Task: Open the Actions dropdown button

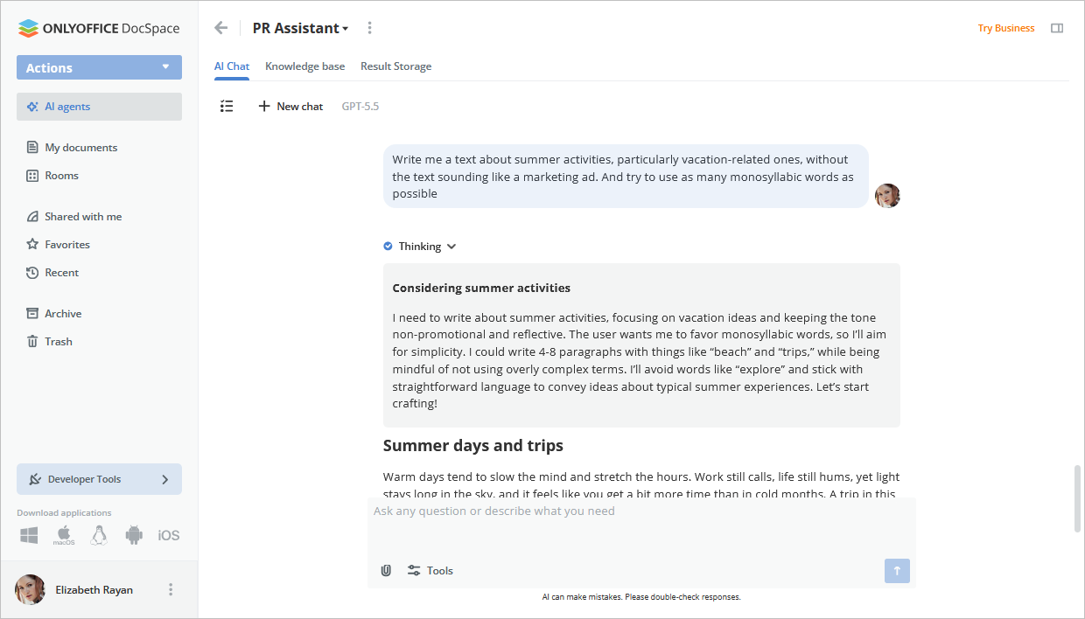Action: [x=99, y=67]
